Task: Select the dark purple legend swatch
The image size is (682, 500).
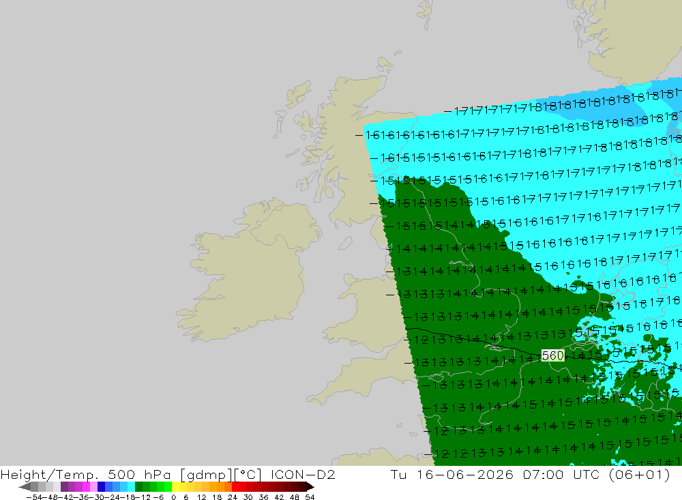Action: [64, 486]
